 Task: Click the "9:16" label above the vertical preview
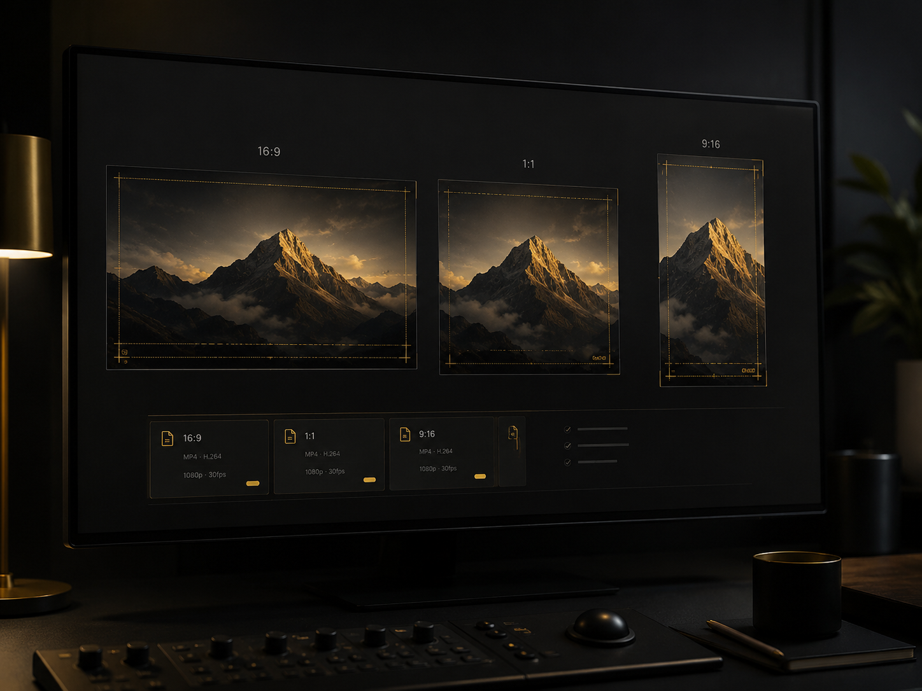point(711,144)
